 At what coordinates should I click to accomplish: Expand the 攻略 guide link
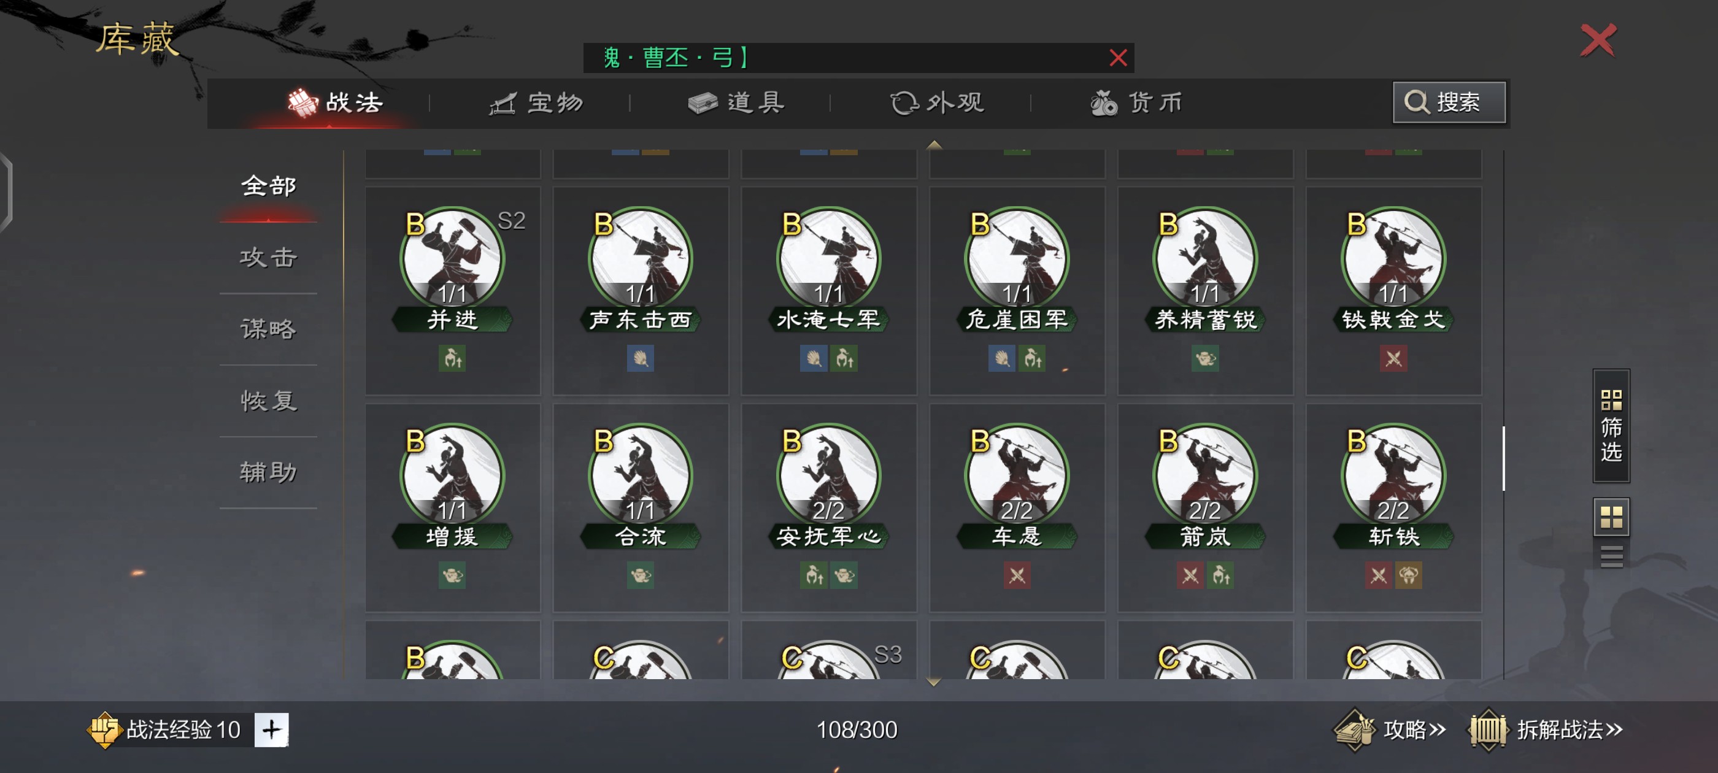1390,729
